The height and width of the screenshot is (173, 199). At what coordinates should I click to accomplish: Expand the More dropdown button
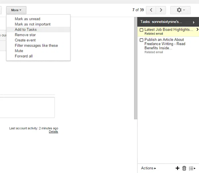pos(16,10)
